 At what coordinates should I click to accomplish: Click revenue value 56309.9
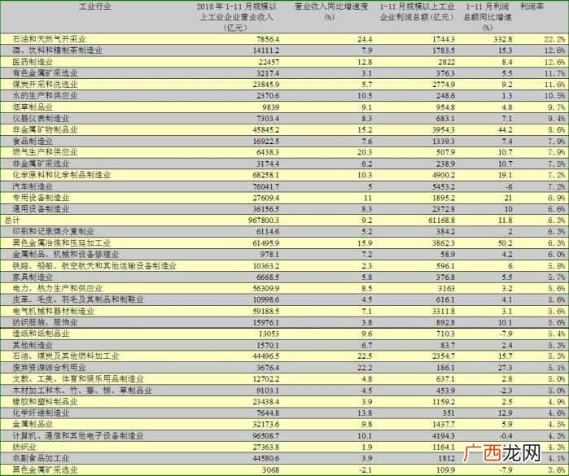coord(265,288)
